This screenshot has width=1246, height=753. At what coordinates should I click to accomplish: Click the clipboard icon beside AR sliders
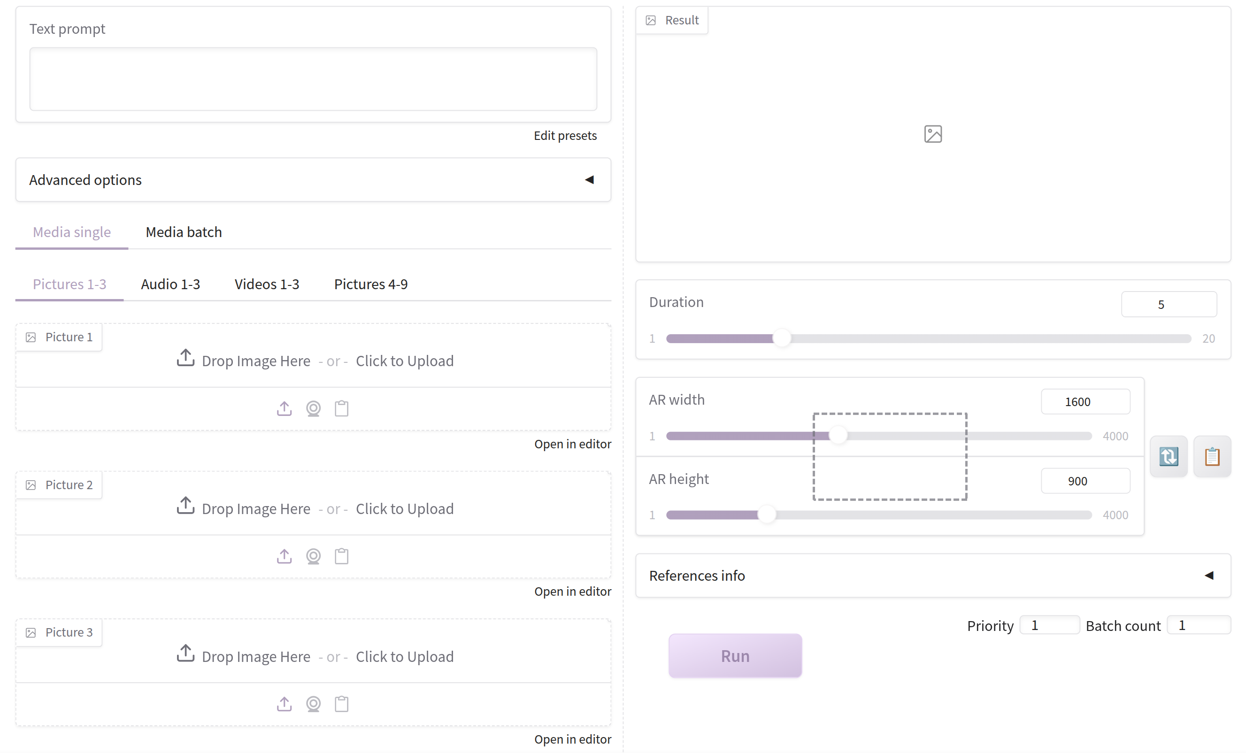1212,456
